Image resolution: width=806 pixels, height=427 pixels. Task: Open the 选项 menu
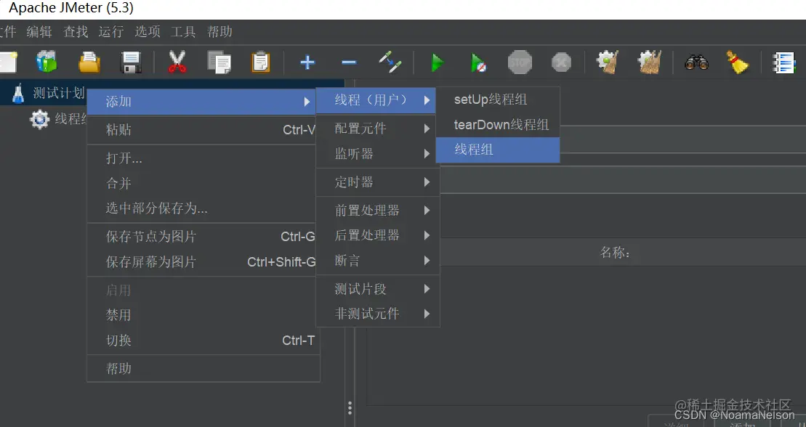pos(147,31)
